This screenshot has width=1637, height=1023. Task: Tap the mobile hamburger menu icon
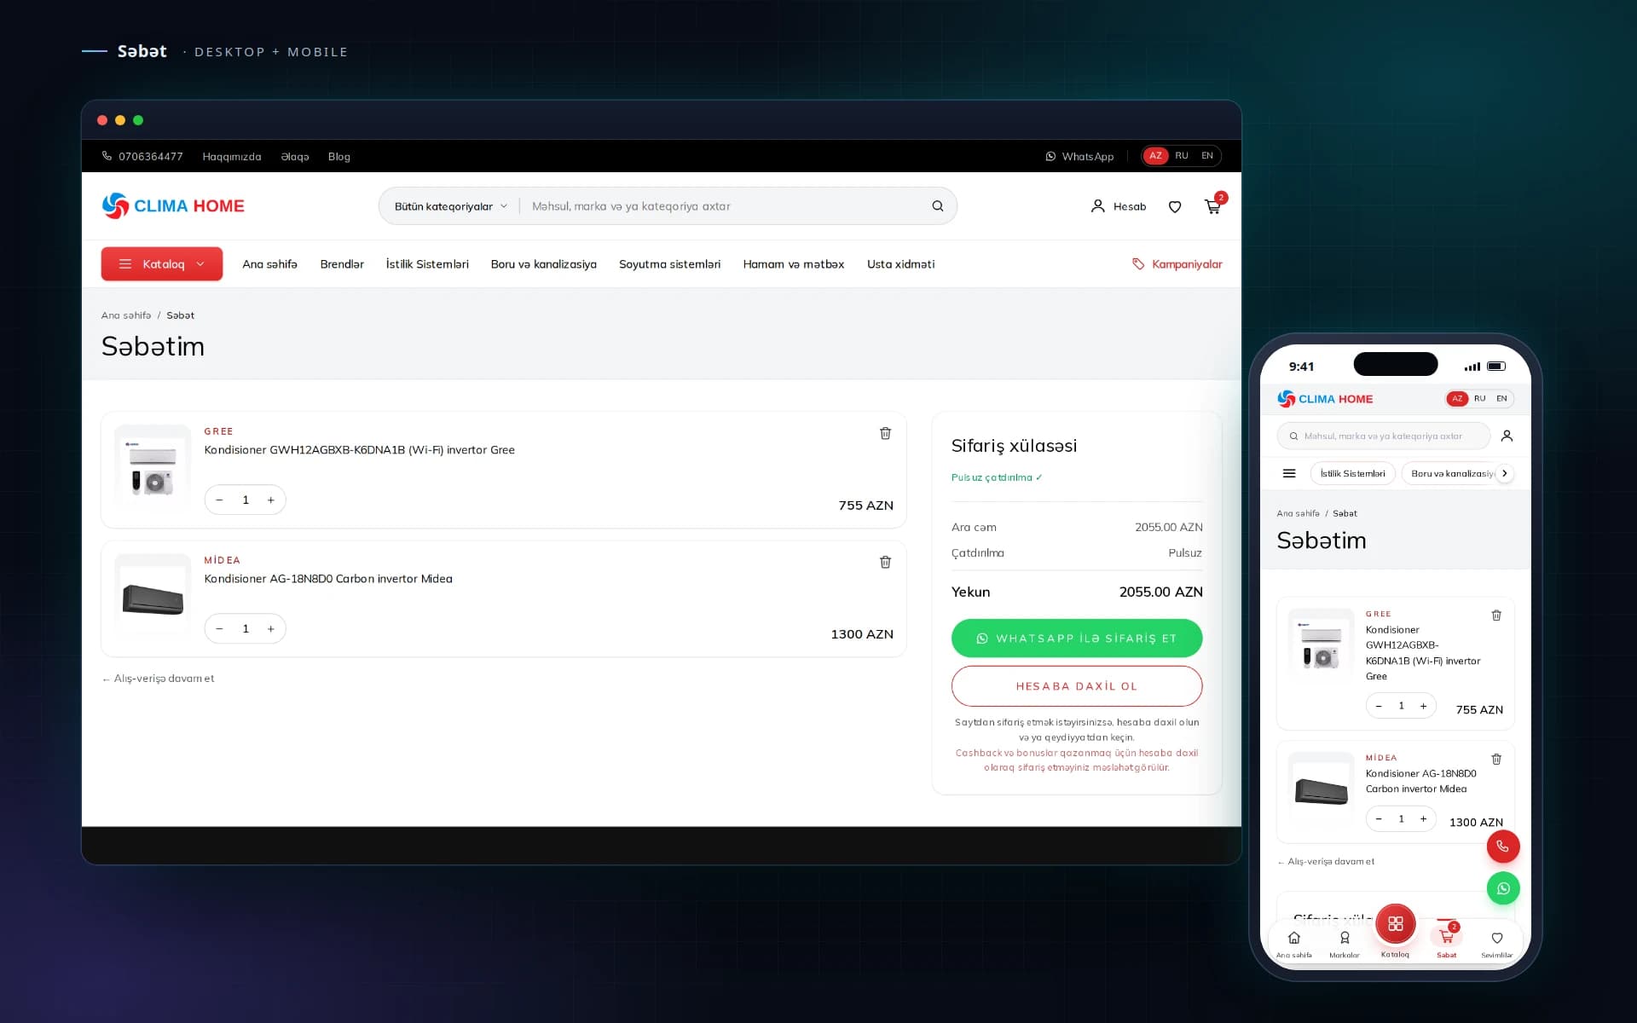click(x=1289, y=473)
